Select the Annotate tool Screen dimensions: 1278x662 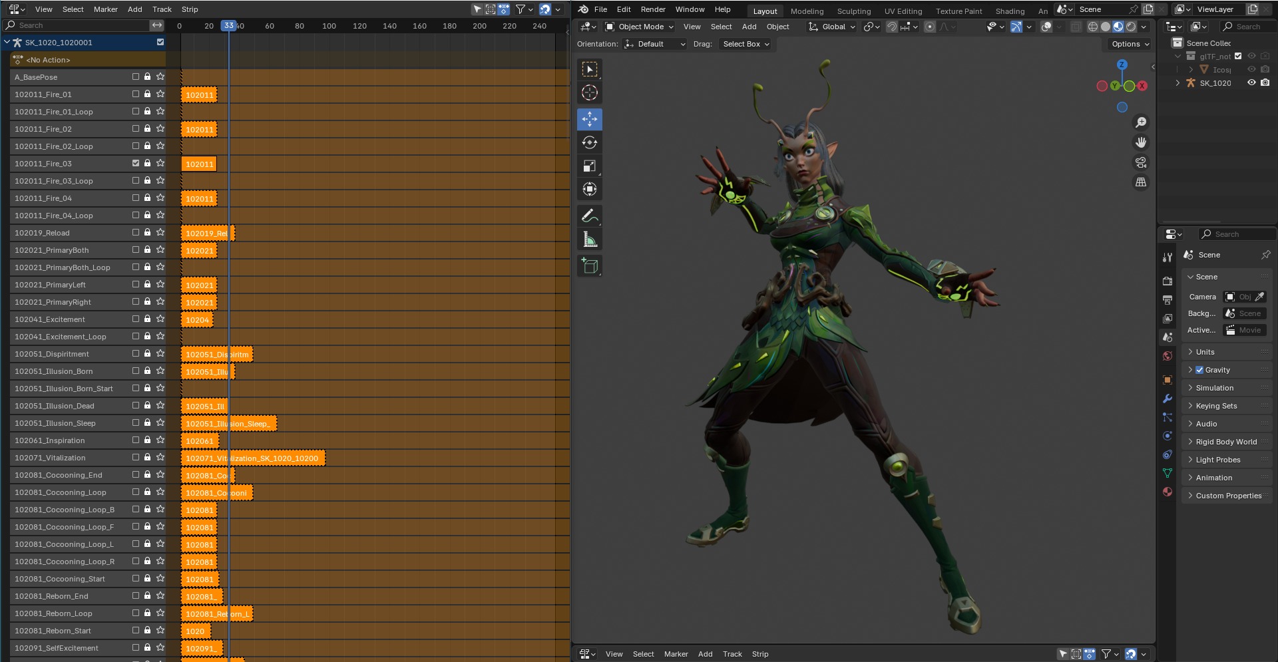[x=590, y=216]
